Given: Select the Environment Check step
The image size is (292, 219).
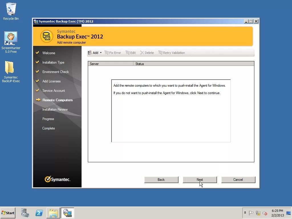Looking at the screenshot, I should (56, 72).
